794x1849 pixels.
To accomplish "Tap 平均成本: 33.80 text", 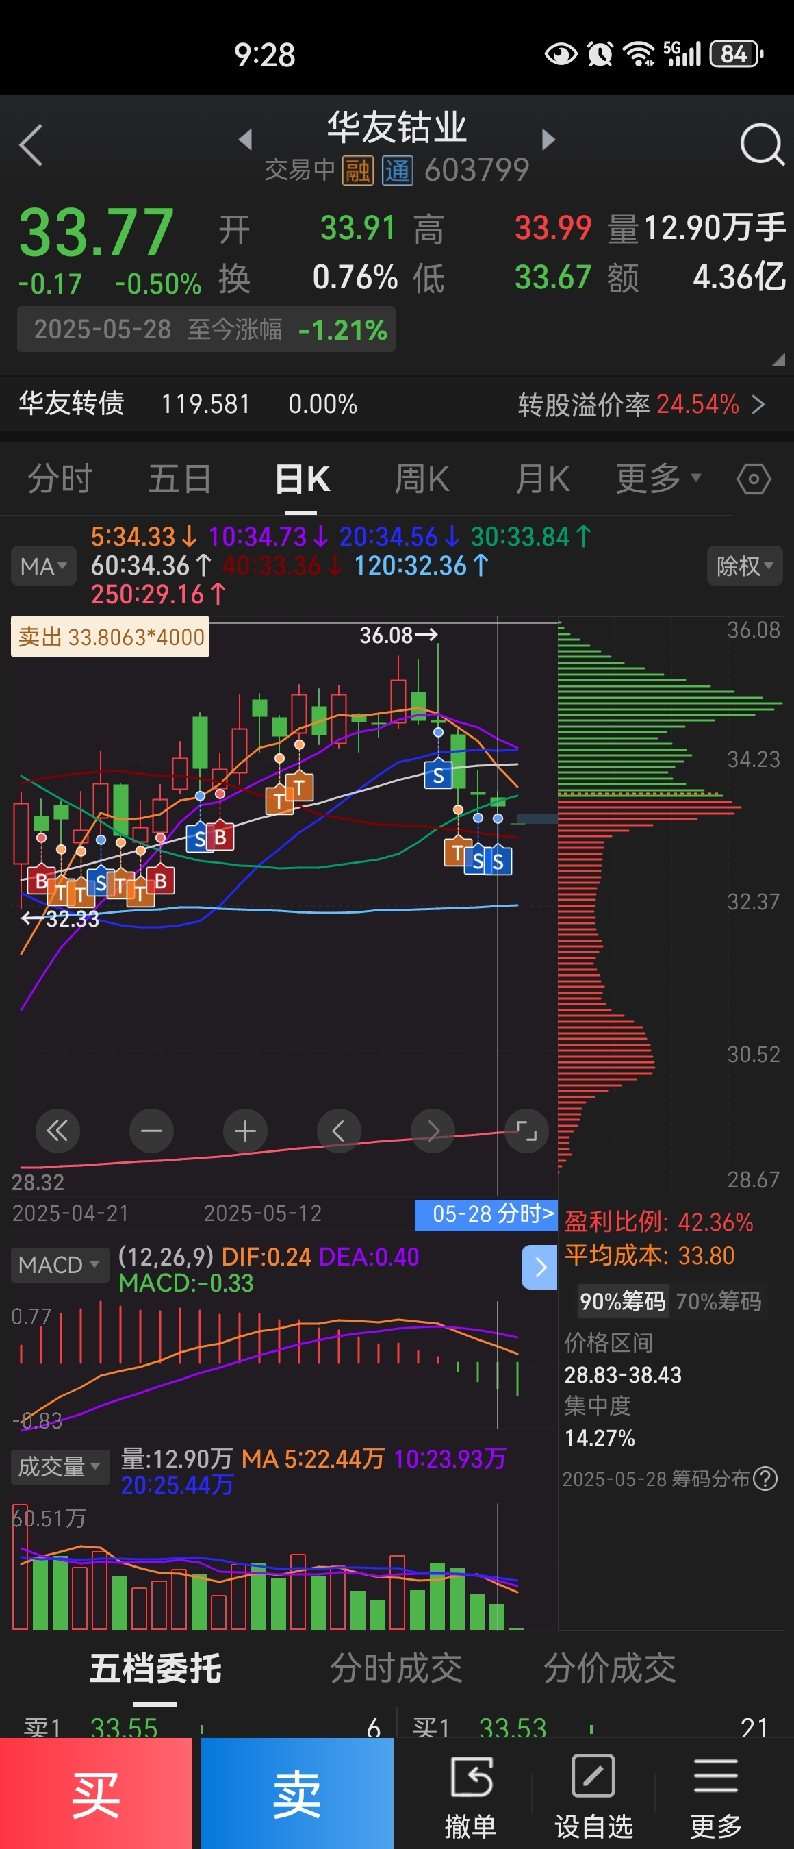I will pos(649,1255).
